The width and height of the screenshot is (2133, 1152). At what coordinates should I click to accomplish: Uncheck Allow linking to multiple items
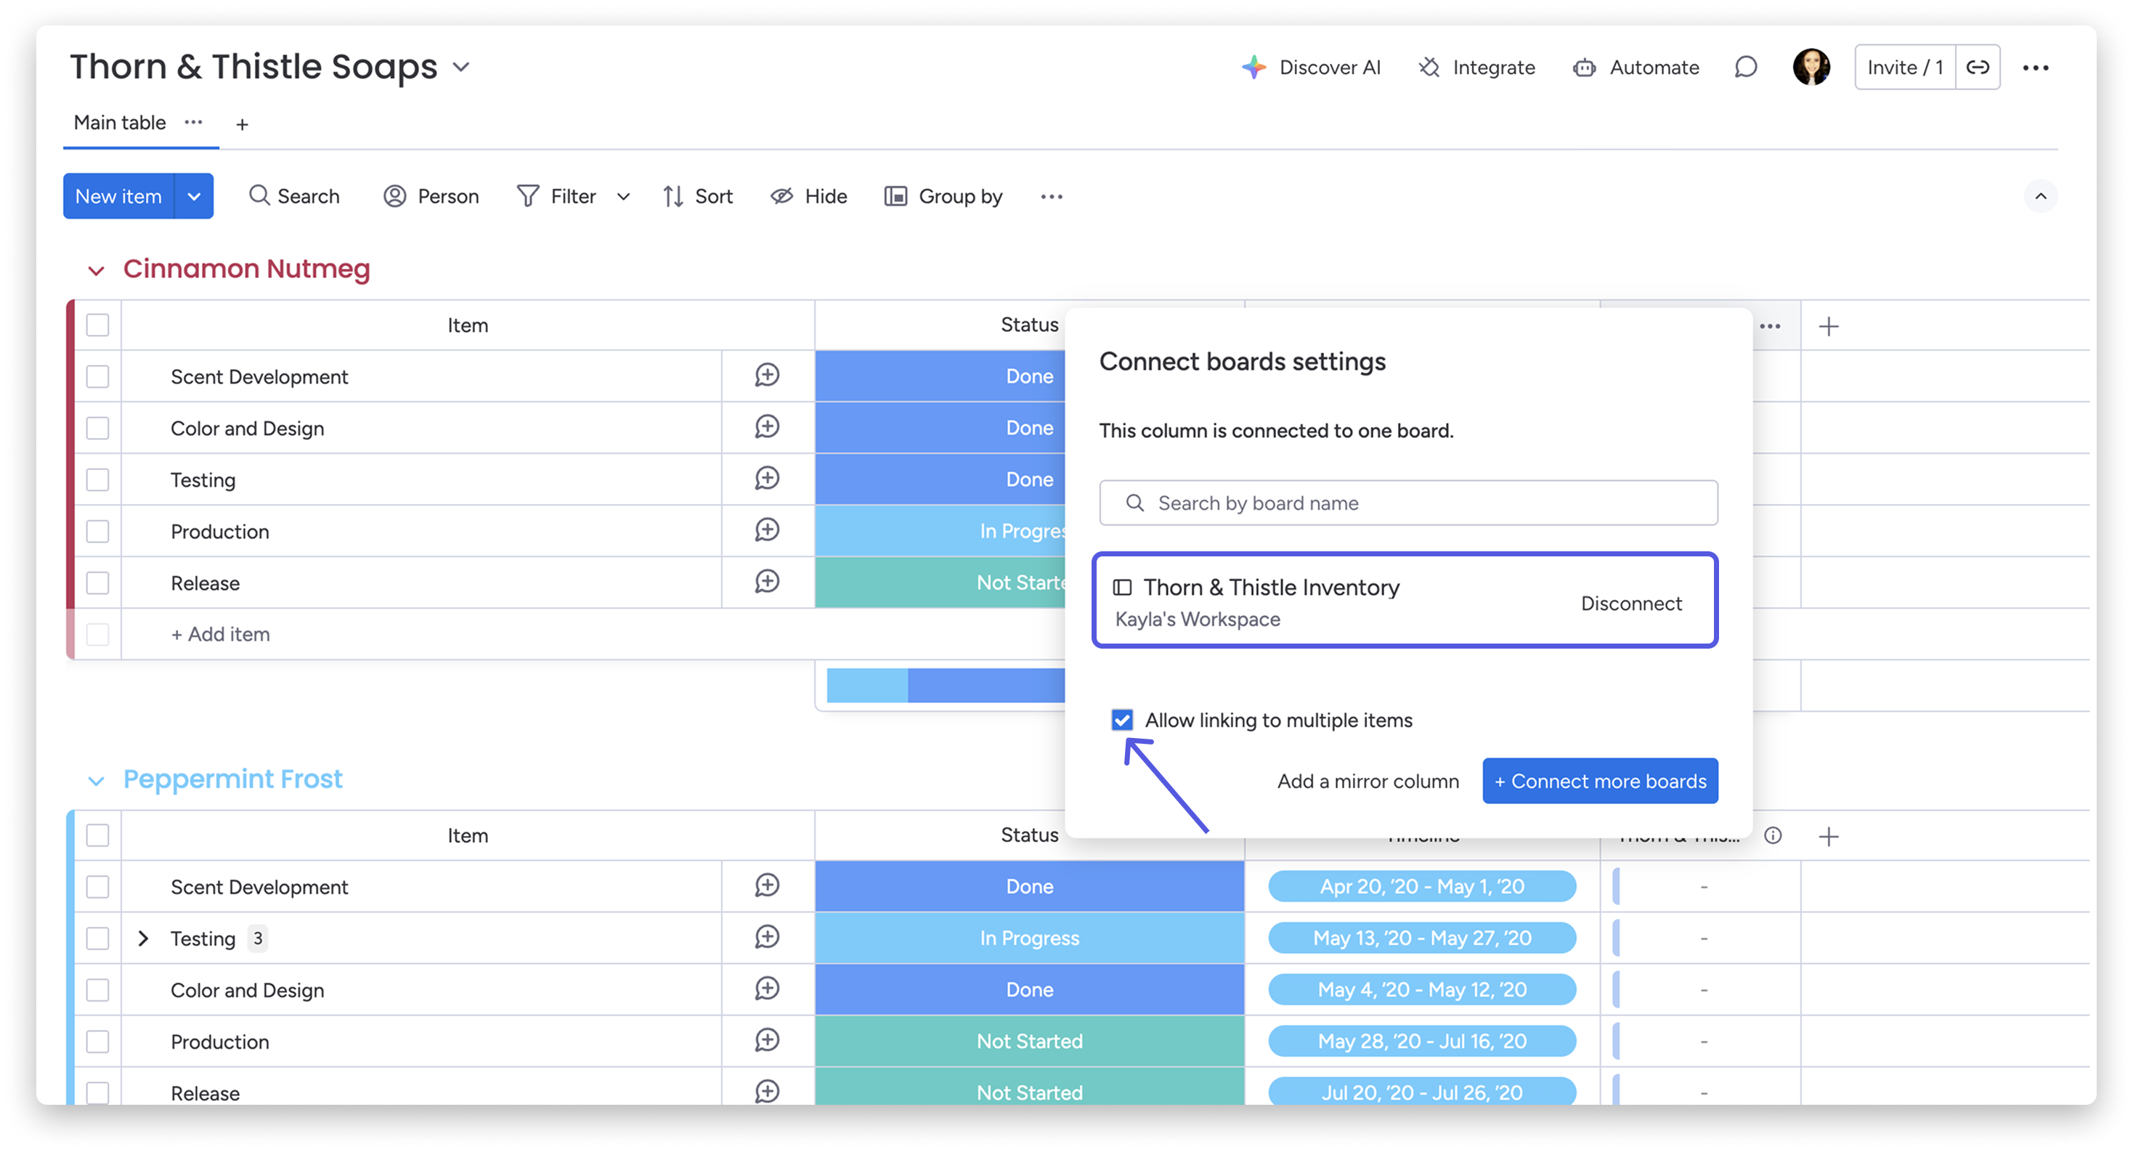(1121, 721)
